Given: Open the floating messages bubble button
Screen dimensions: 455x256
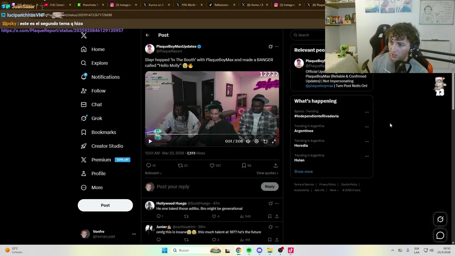Looking at the screenshot, I should pyautogui.click(x=440, y=235).
